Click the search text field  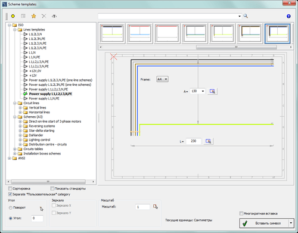click(168, 16)
